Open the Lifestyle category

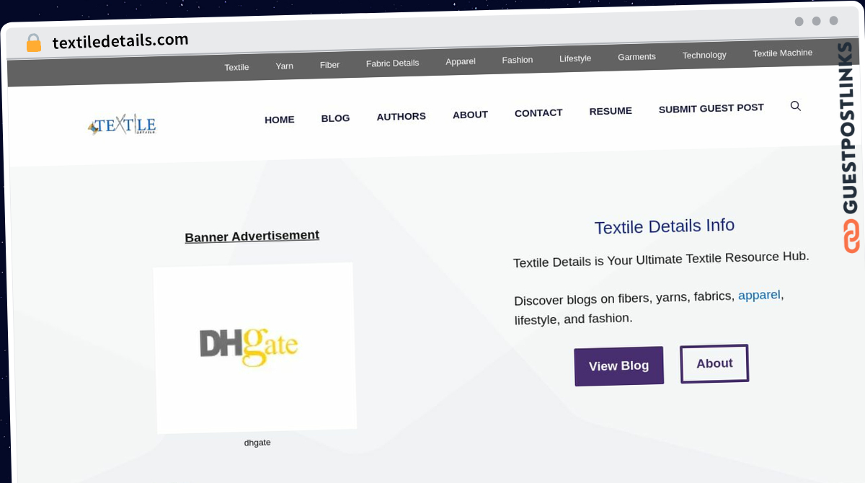click(575, 58)
